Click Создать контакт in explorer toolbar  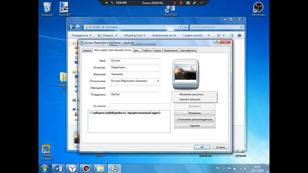point(192,35)
